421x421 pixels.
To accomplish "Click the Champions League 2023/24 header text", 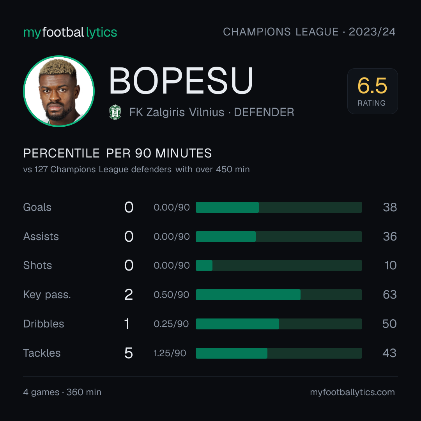I will [x=309, y=32].
